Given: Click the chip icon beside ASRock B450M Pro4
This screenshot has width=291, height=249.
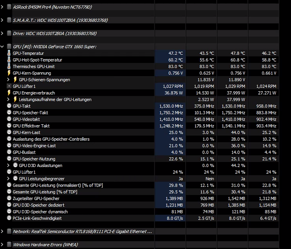Looking at the screenshot, I should 9,7.
